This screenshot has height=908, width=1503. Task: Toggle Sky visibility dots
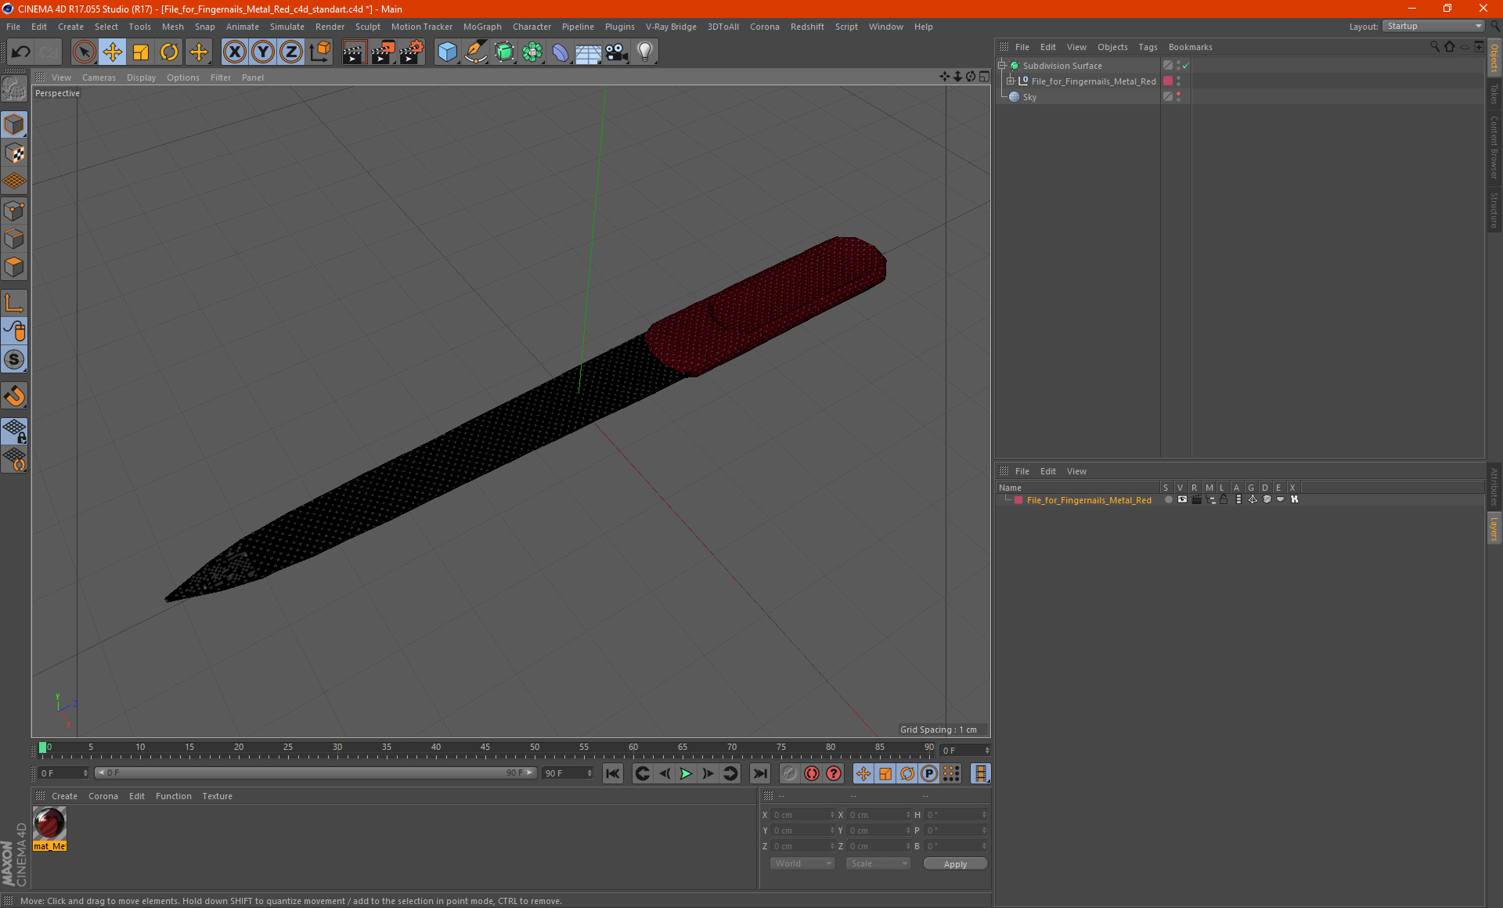(x=1178, y=97)
